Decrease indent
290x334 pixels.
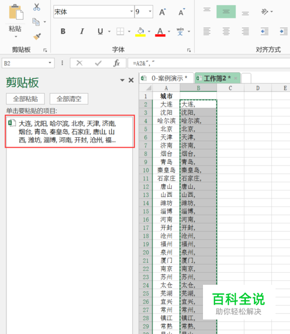coord(264,31)
